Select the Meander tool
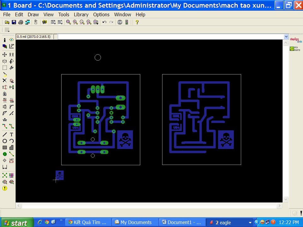Screen dimensions: 303x227 (5, 120)
